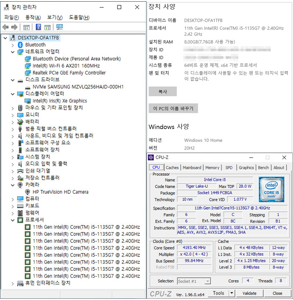293x300 pixels.
Task: Click the mouse icon next to 마우스 및 기타 포인팅 장치
Action: (20, 108)
